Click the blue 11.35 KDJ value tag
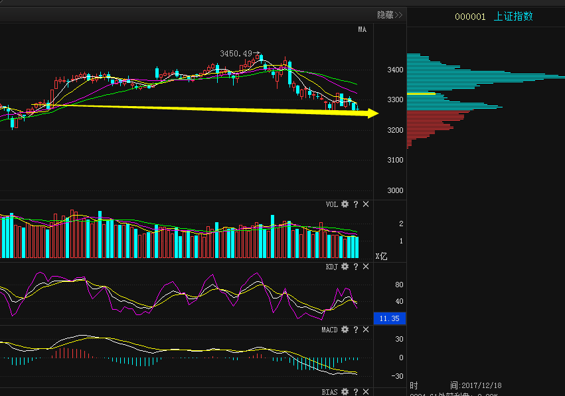Viewport: 565px width, 396px height. (390, 318)
